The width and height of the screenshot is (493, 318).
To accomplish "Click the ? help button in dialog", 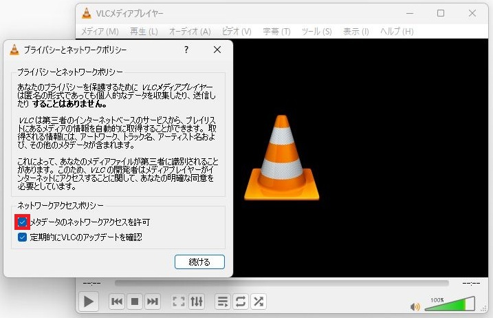I will point(186,50).
